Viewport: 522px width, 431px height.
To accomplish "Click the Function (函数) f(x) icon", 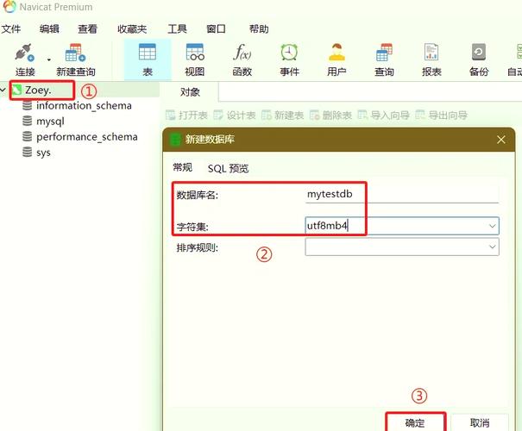I will (x=242, y=59).
